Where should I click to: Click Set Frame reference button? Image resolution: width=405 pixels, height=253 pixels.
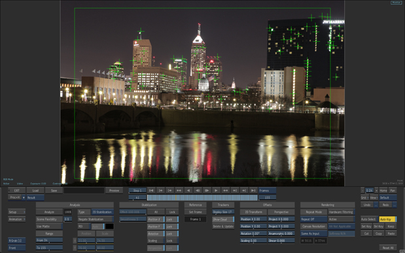[195, 212]
